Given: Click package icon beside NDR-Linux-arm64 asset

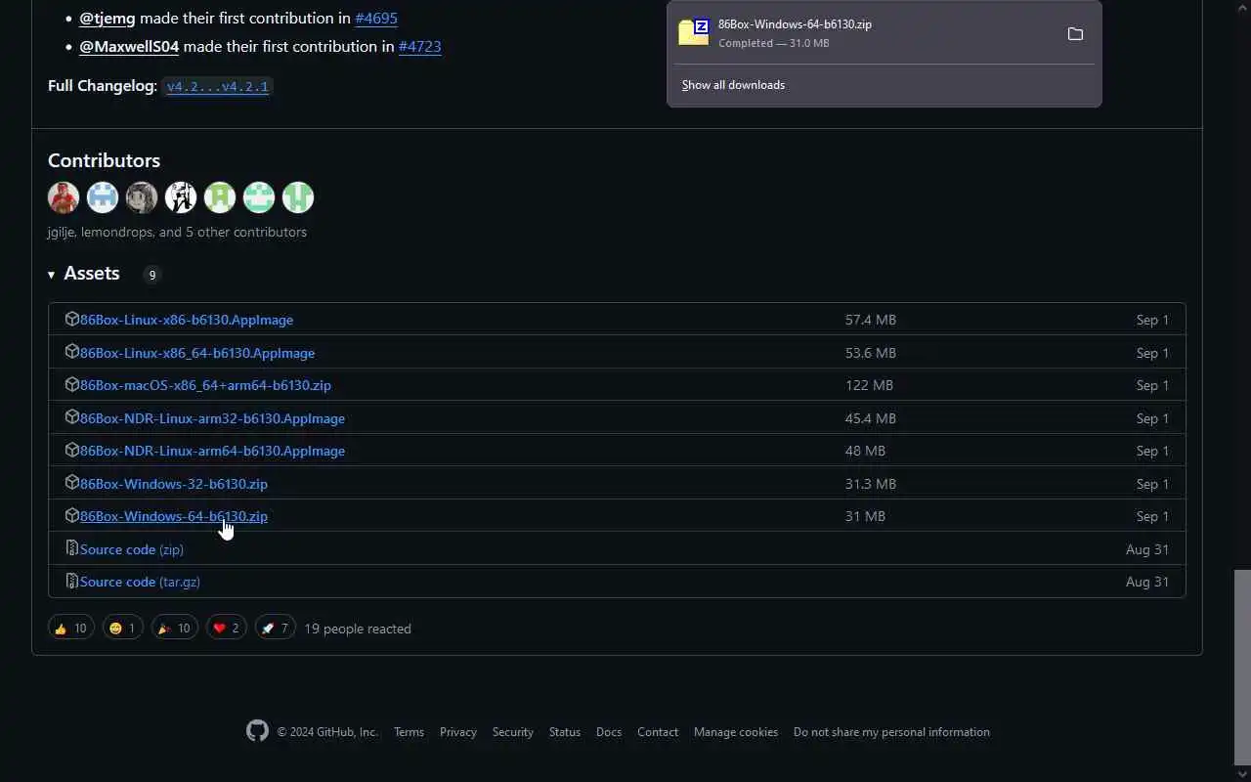Looking at the screenshot, I should coord(71,450).
